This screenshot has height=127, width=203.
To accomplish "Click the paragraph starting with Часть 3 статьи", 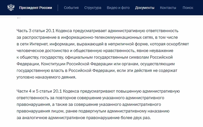I will coord(97,54).
